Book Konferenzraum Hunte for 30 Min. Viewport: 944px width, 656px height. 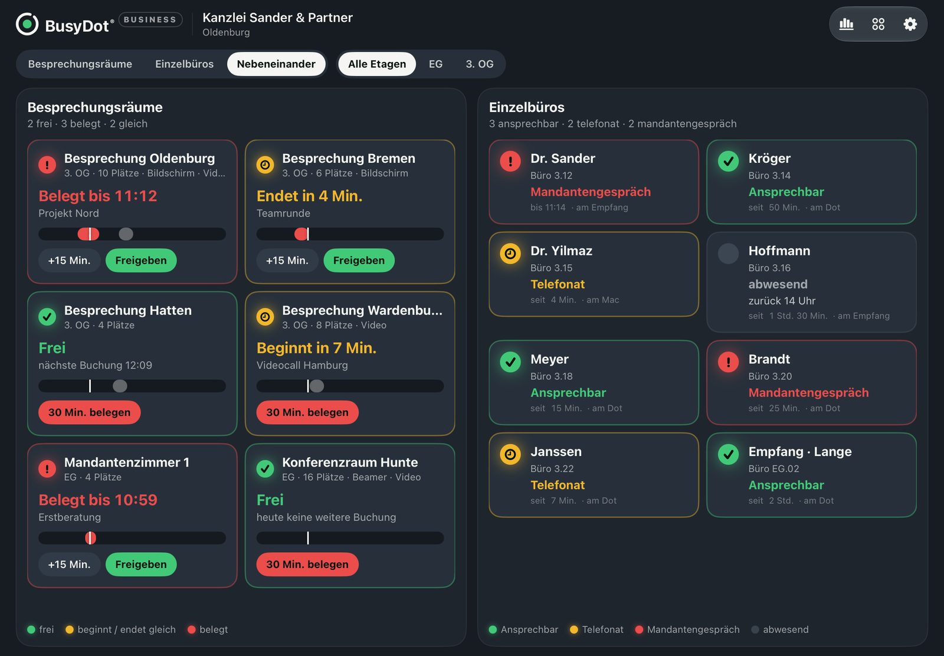[307, 565]
